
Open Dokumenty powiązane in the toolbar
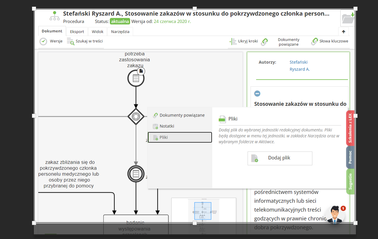tap(288, 42)
